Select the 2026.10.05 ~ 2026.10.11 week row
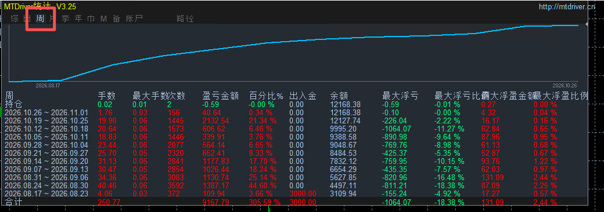The height and width of the screenshot is (212, 604). point(46,137)
